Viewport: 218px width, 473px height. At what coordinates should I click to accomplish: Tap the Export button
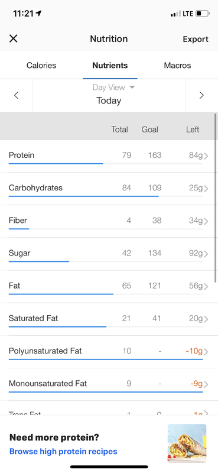(196, 39)
